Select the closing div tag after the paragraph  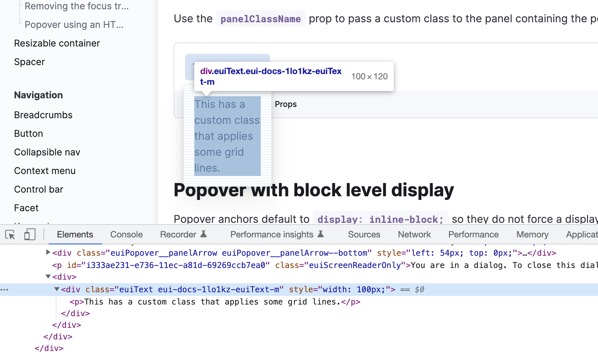(75, 313)
